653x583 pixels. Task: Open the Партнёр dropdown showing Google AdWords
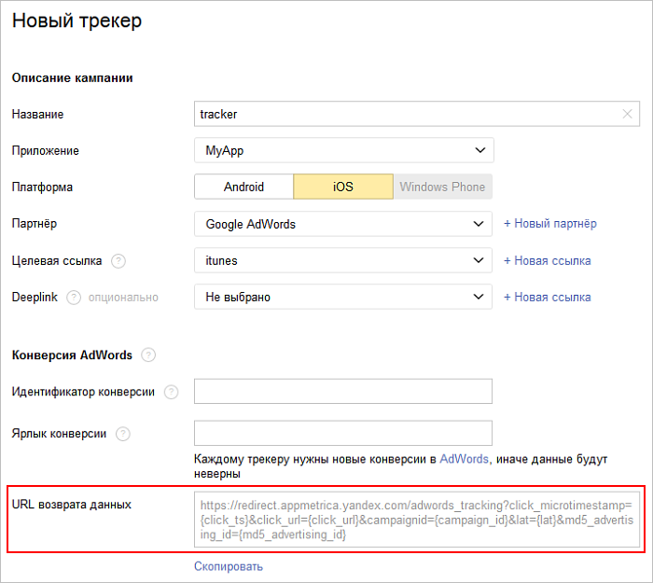tap(343, 224)
